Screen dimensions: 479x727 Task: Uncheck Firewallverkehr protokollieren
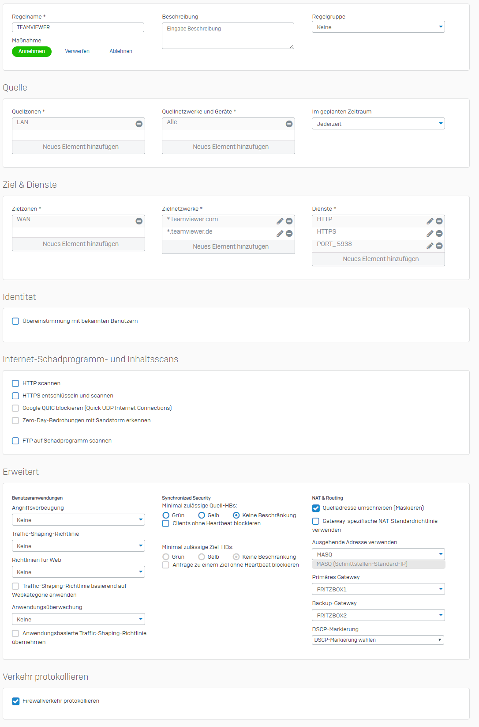pyautogui.click(x=16, y=701)
